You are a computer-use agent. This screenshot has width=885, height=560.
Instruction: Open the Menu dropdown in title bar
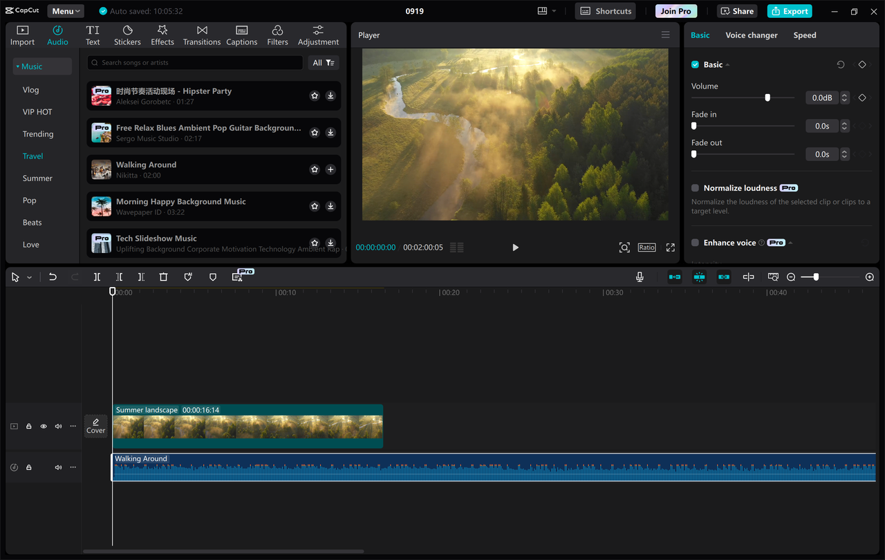[66, 11]
